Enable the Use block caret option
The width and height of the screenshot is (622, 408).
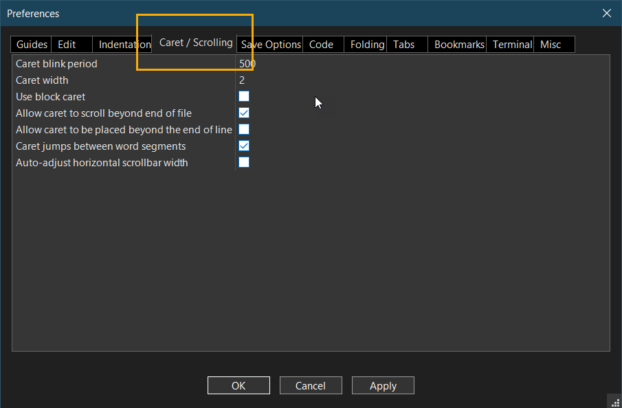[x=244, y=96]
